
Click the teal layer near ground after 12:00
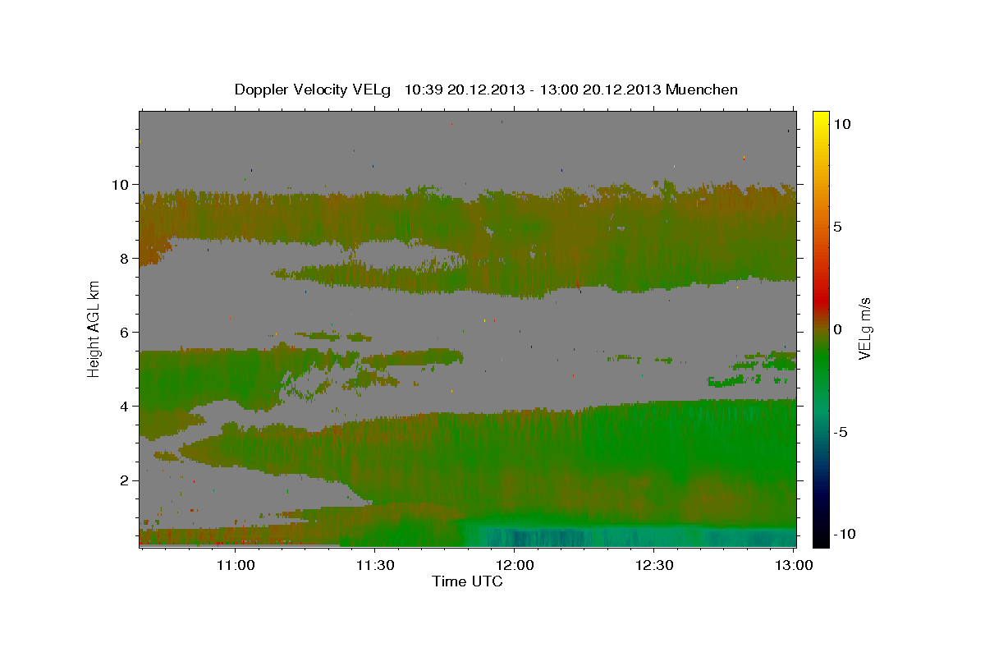tap(632, 535)
